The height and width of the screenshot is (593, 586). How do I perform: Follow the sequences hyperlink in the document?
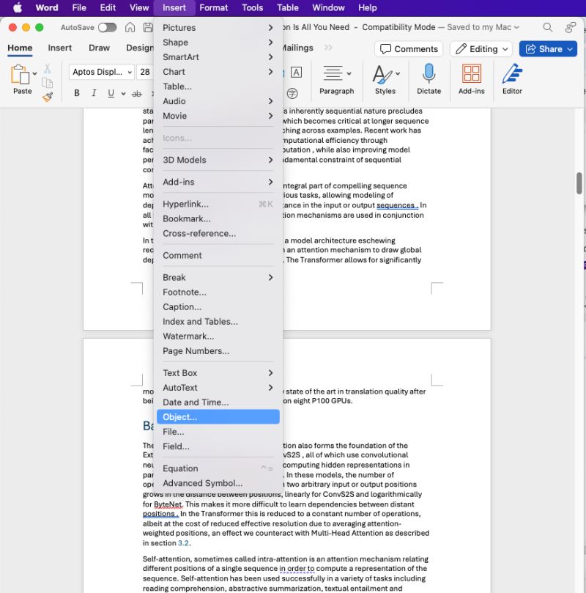click(x=396, y=205)
